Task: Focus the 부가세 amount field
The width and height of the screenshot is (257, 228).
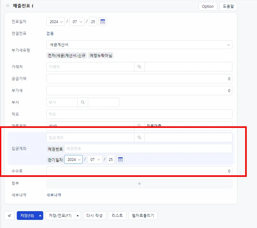Action: tap(139, 90)
